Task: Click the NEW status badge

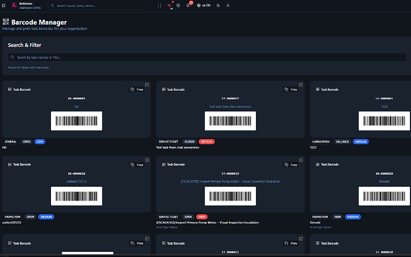Action: (x=338, y=216)
